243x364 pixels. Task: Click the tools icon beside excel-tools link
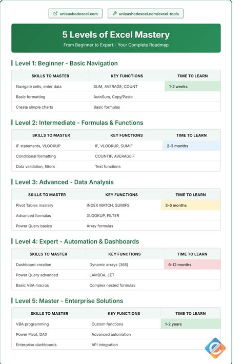click(x=114, y=14)
